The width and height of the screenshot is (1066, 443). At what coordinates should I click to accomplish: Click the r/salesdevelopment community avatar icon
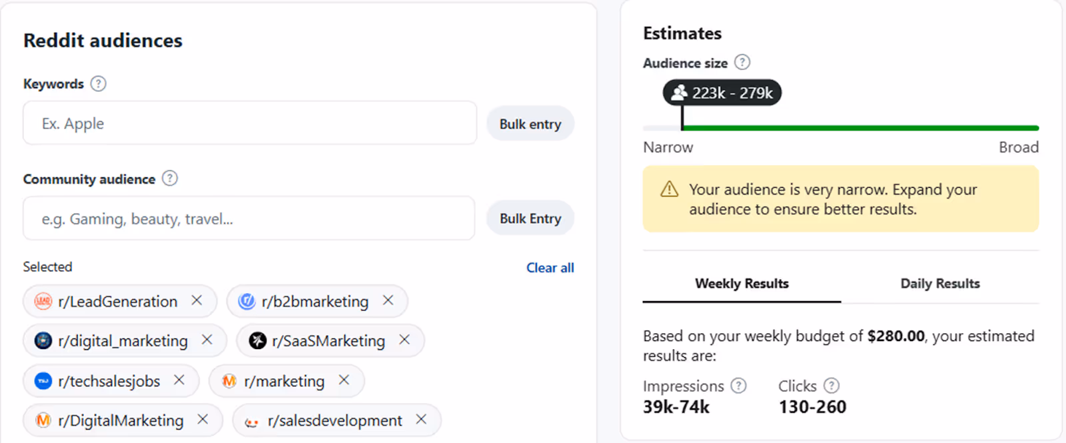coord(252,421)
